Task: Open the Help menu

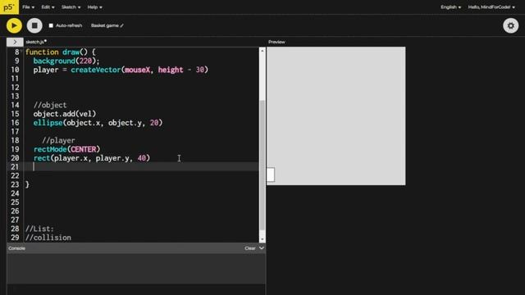Action: tap(94, 7)
